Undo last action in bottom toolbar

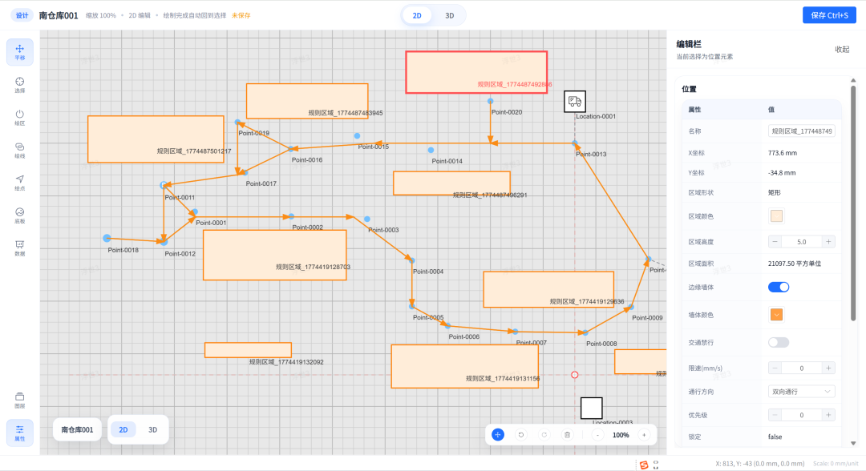[x=521, y=435]
